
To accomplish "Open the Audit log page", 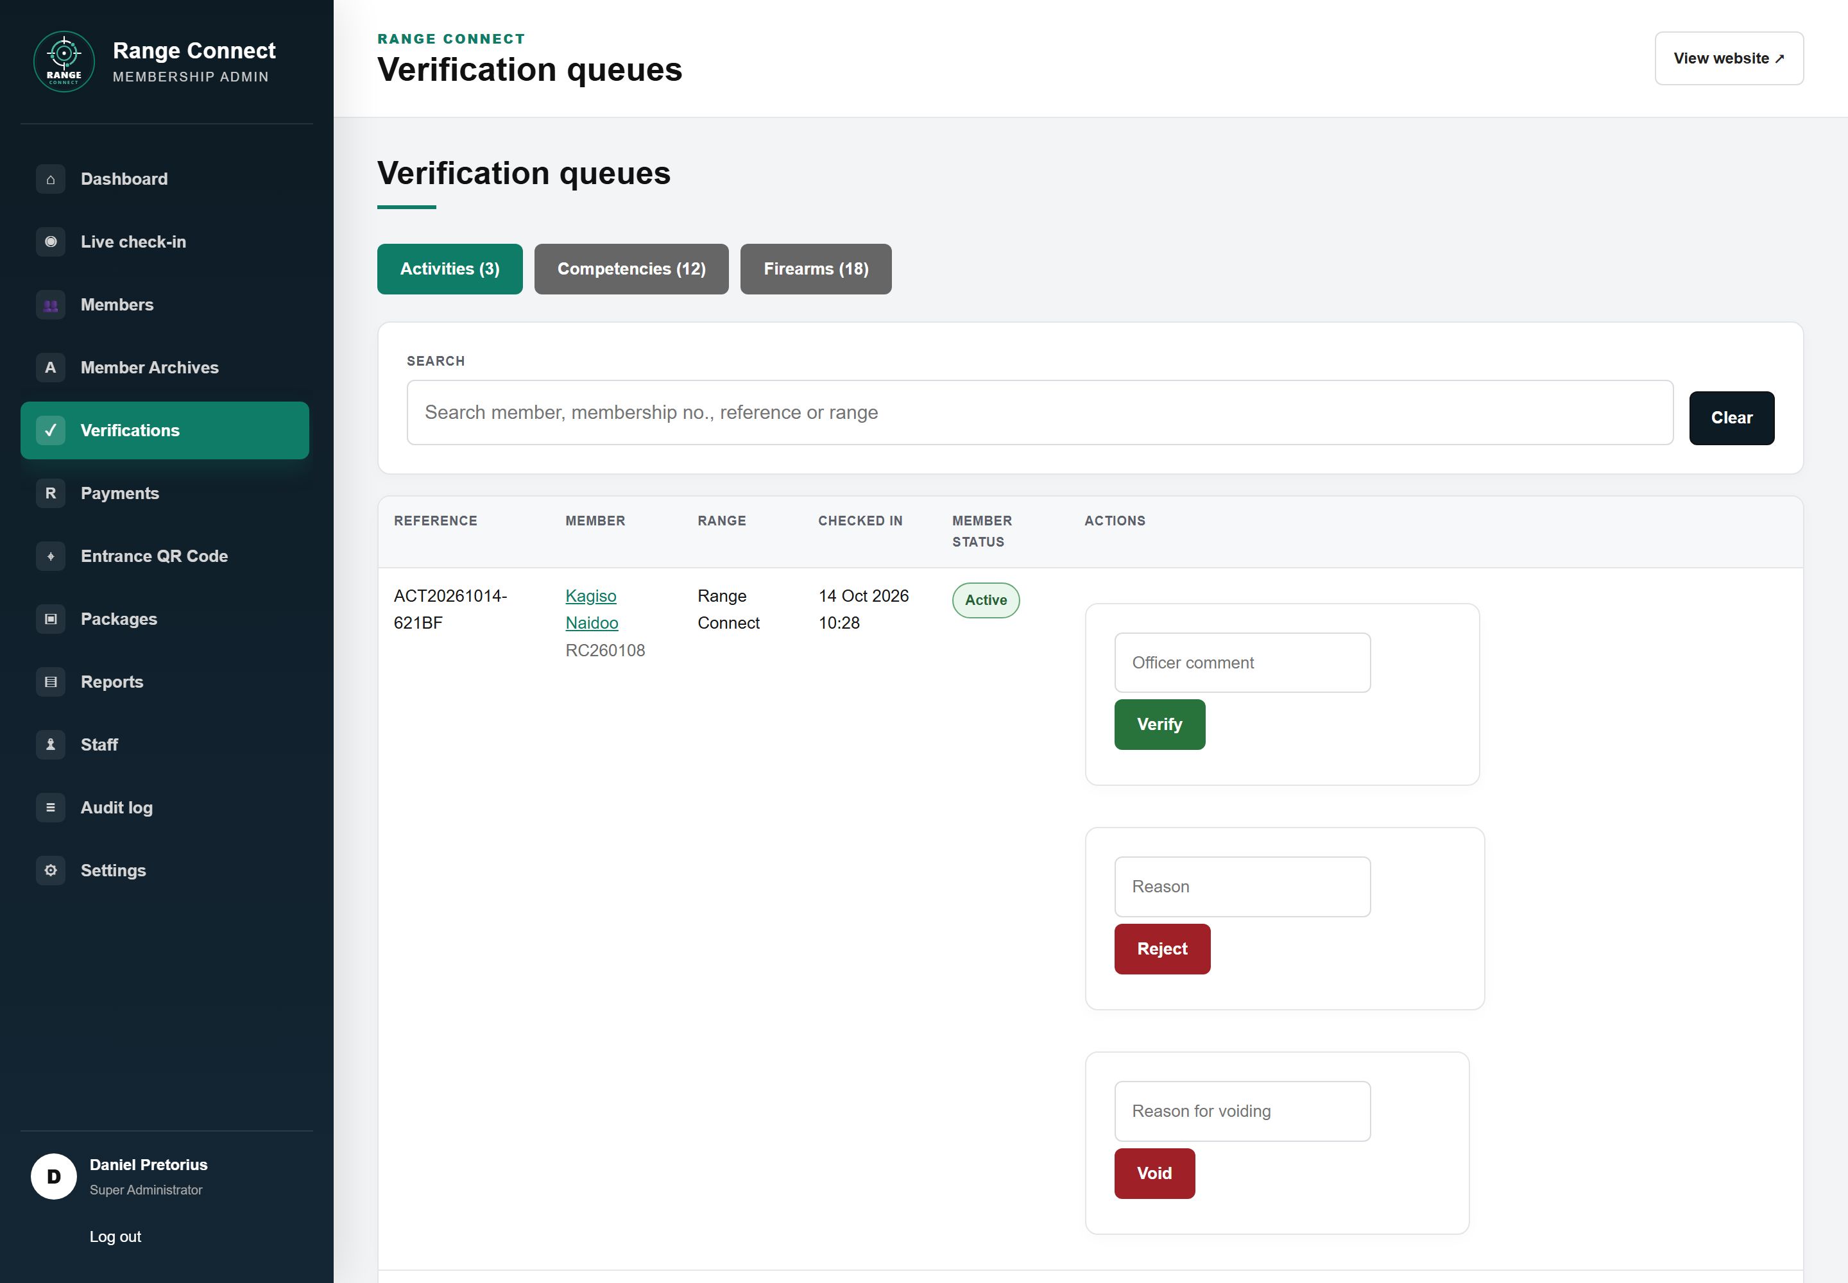I will pos(165,807).
